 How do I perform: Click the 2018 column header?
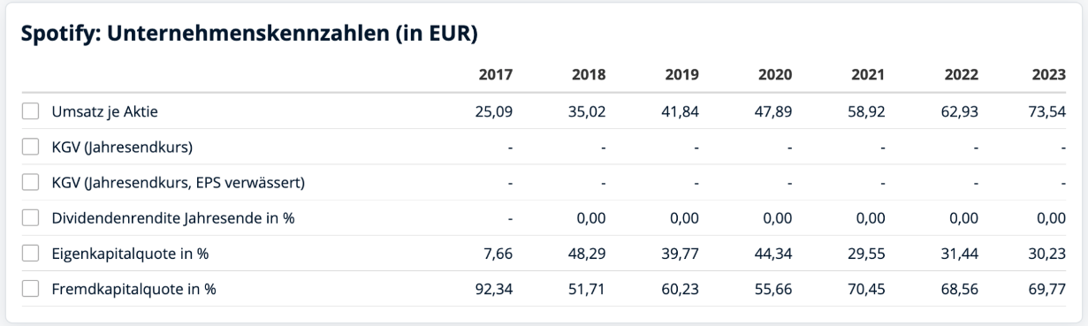click(x=589, y=75)
